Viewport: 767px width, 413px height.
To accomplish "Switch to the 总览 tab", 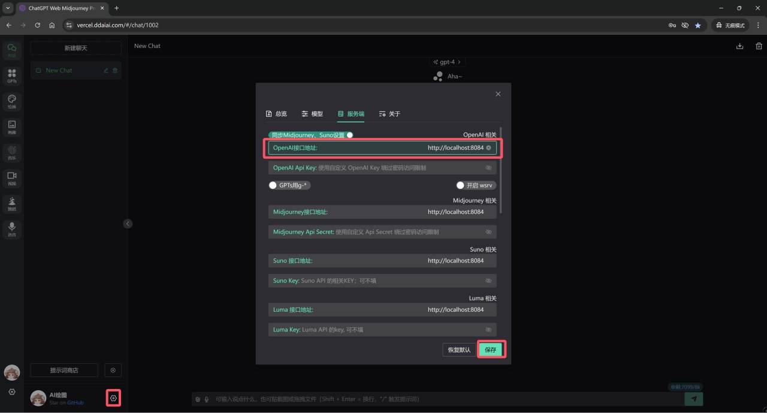I will coord(276,114).
